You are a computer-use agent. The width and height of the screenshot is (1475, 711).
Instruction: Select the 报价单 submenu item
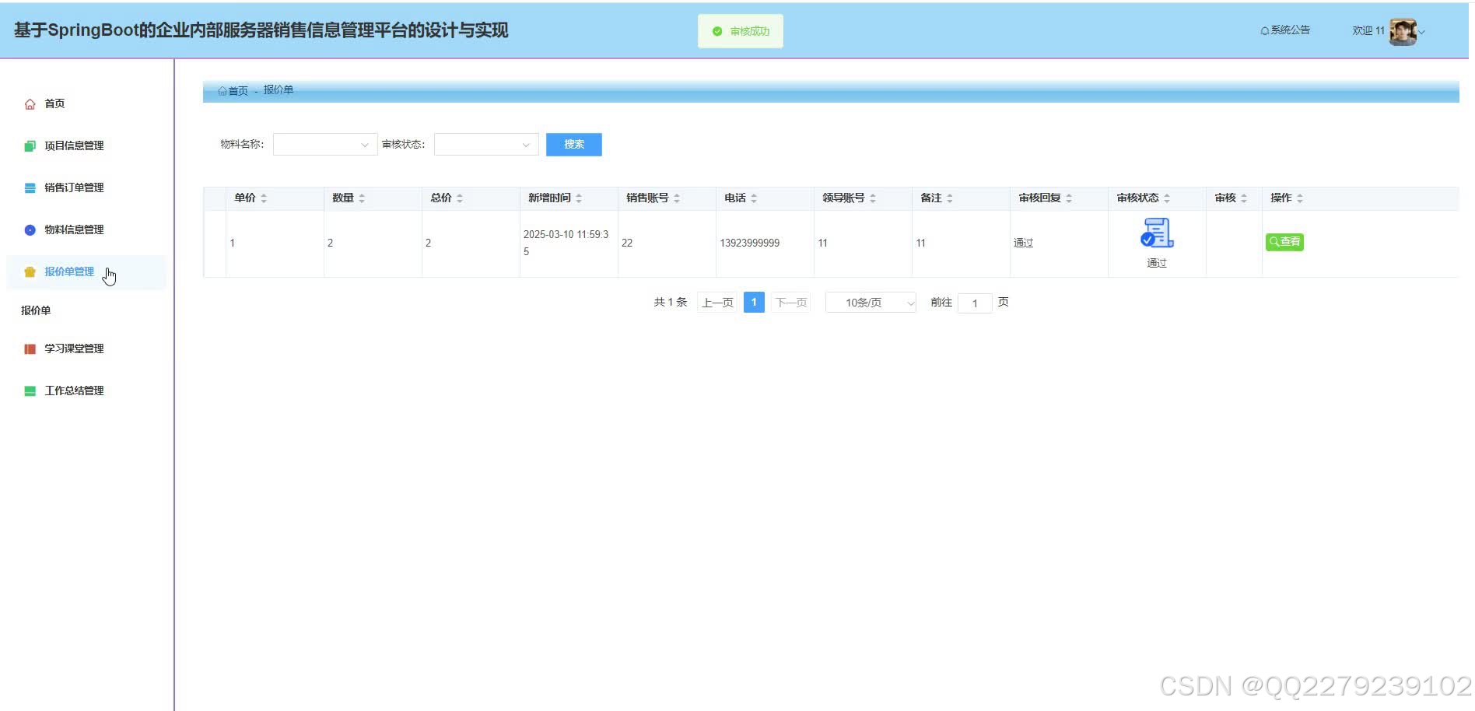pyautogui.click(x=36, y=310)
